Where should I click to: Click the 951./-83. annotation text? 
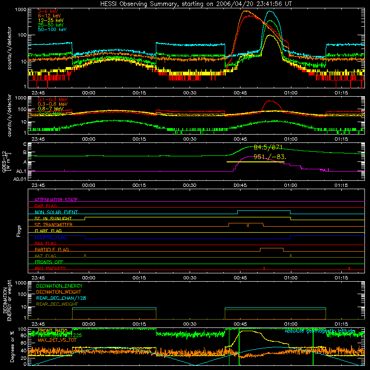(x=270, y=157)
